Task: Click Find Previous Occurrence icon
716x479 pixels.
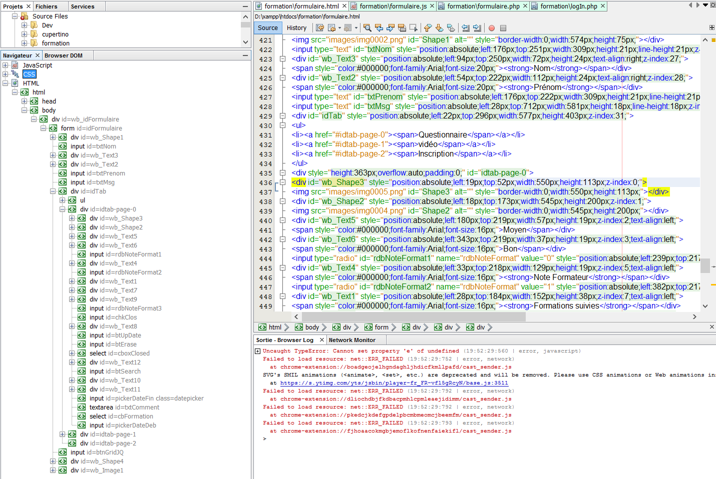Action: tap(379, 28)
